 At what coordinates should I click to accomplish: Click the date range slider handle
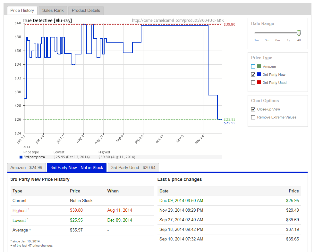299,33
